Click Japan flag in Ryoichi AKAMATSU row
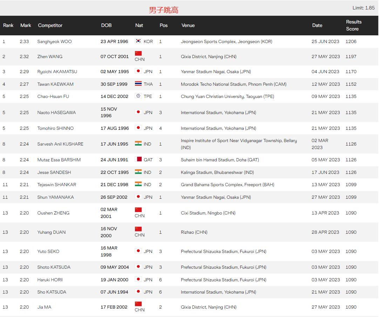 pos(138,71)
